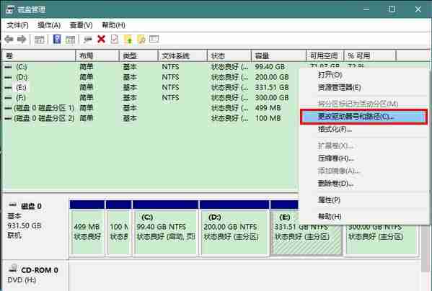The width and height of the screenshot is (432, 291).
Task: Click the volume icon beside (E:) row
Action: (8, 88)
